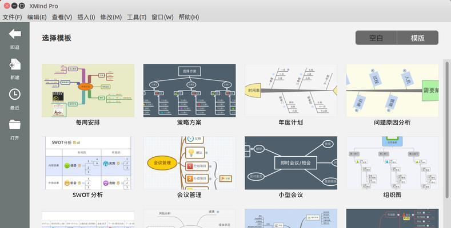Open the 查看(V) menu
Image resolution: width=451 pixels, height=228 pixels.
(x=62, y=17)
